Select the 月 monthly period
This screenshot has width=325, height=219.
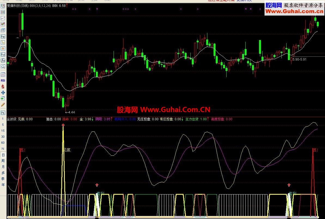click(3, 167)
